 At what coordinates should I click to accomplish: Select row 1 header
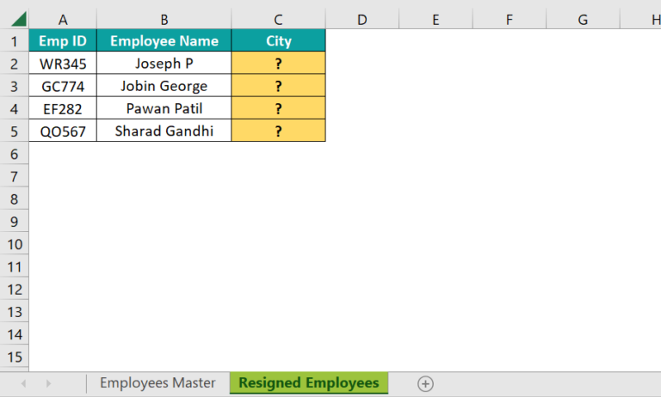14,41
